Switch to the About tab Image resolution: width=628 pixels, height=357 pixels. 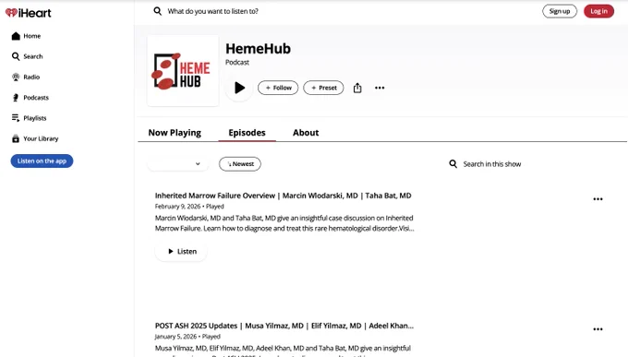pos(306,133)
